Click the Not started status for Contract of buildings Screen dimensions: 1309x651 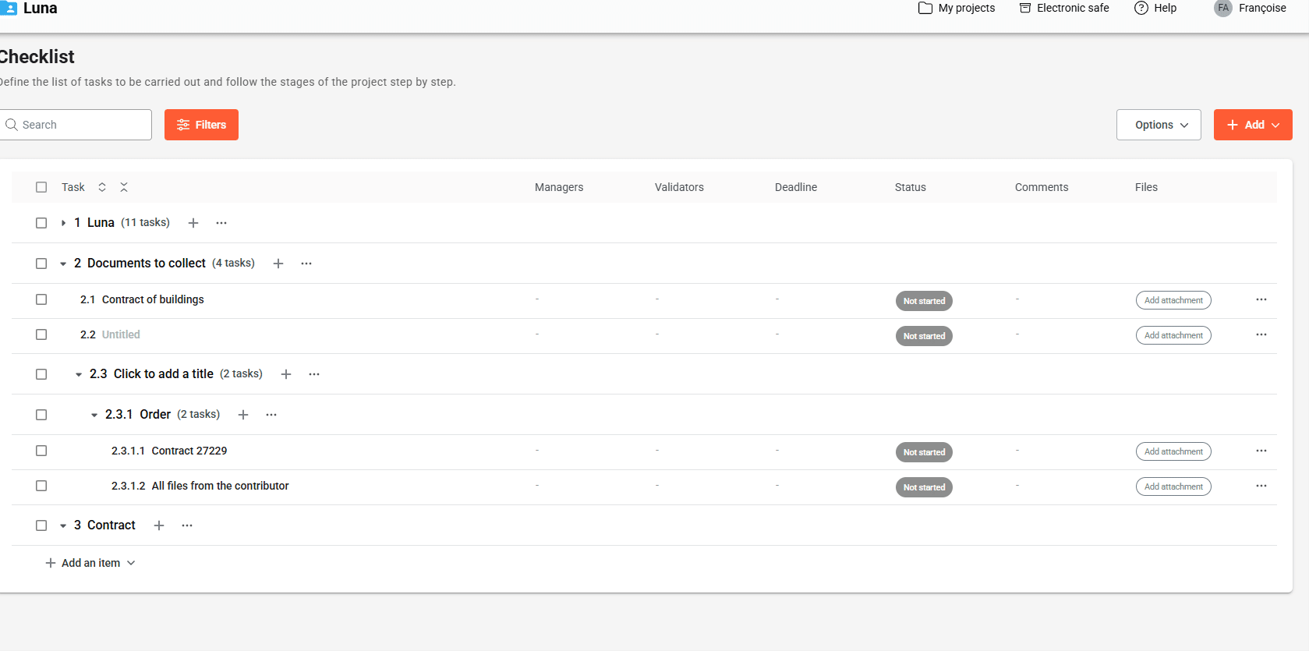(x=923, y=301)
